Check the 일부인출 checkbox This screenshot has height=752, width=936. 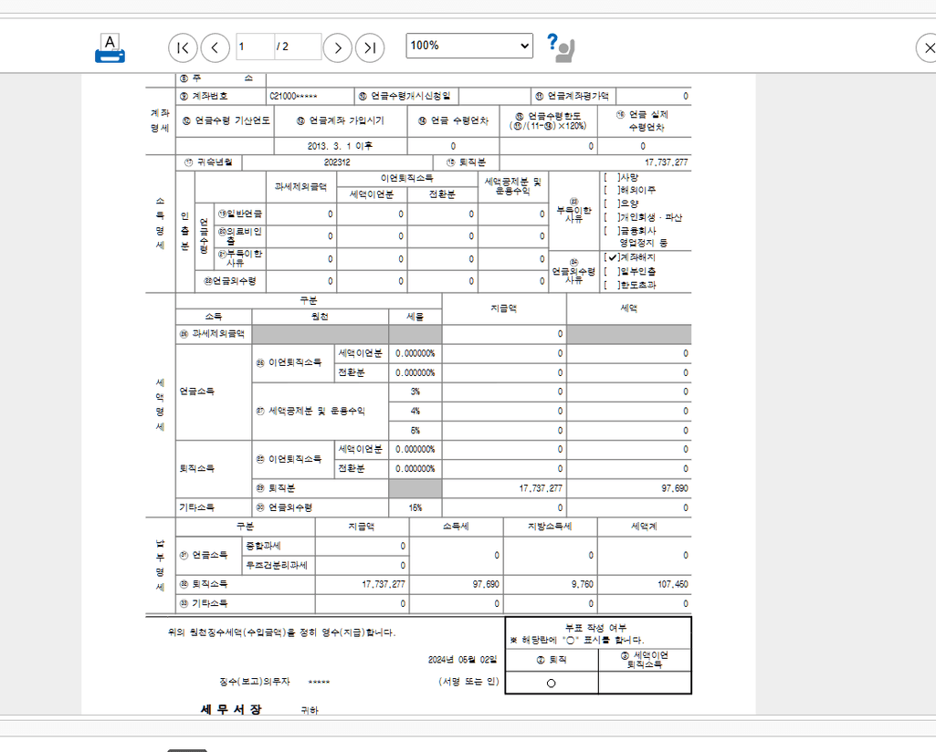[610, 271]
